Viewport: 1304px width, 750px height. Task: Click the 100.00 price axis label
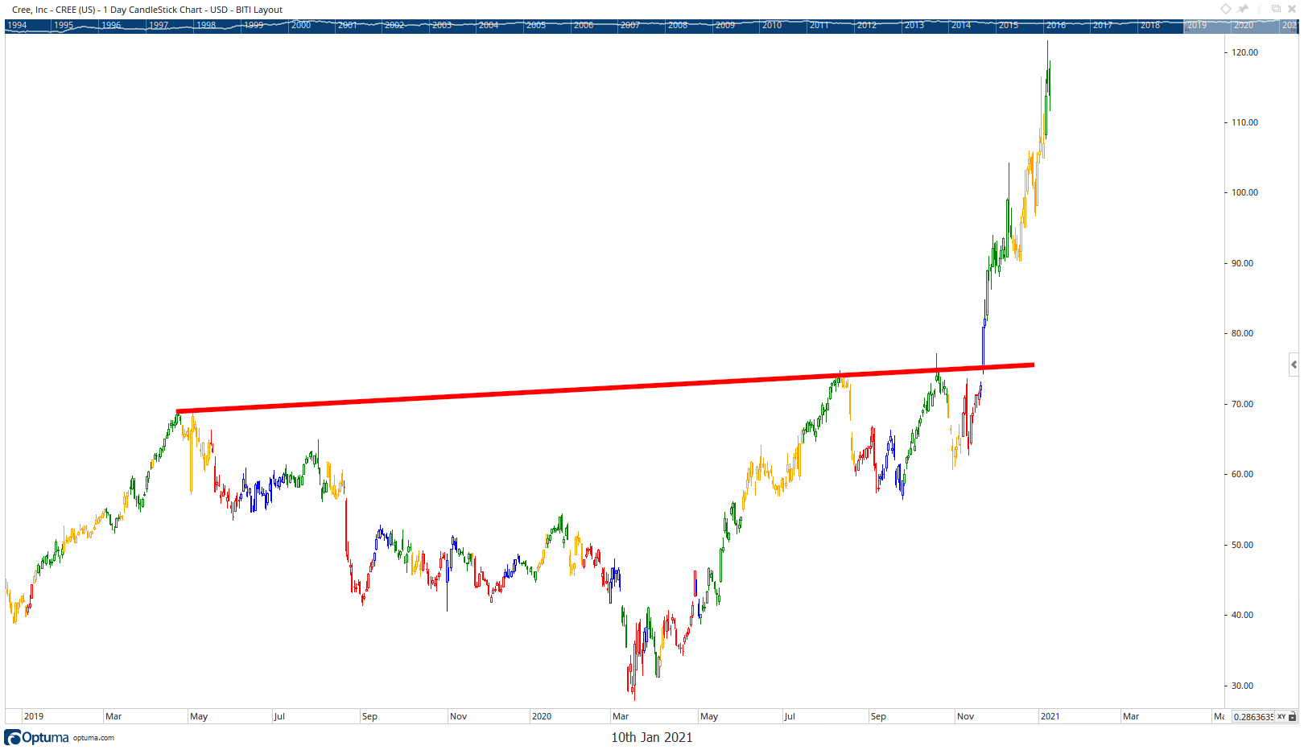coord(1244,192)
